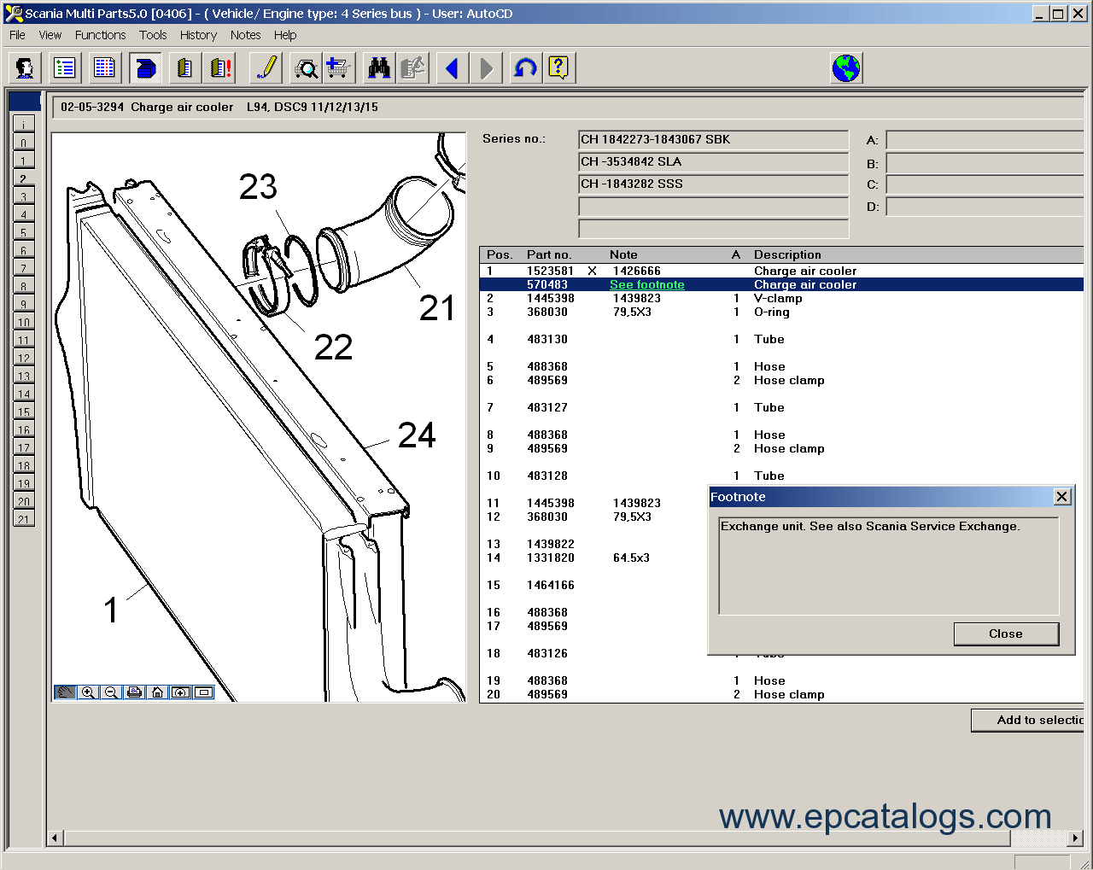
Task: Click the globe icon in the toolbar
Action: (x=845, y=68)
